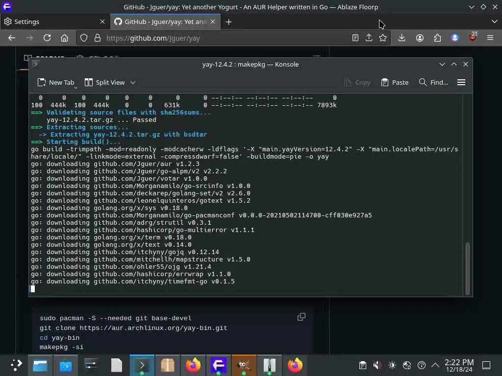Click New Tab in Konsole toolbar
Viewport: 502px width, 376px height.
point(56,82)
